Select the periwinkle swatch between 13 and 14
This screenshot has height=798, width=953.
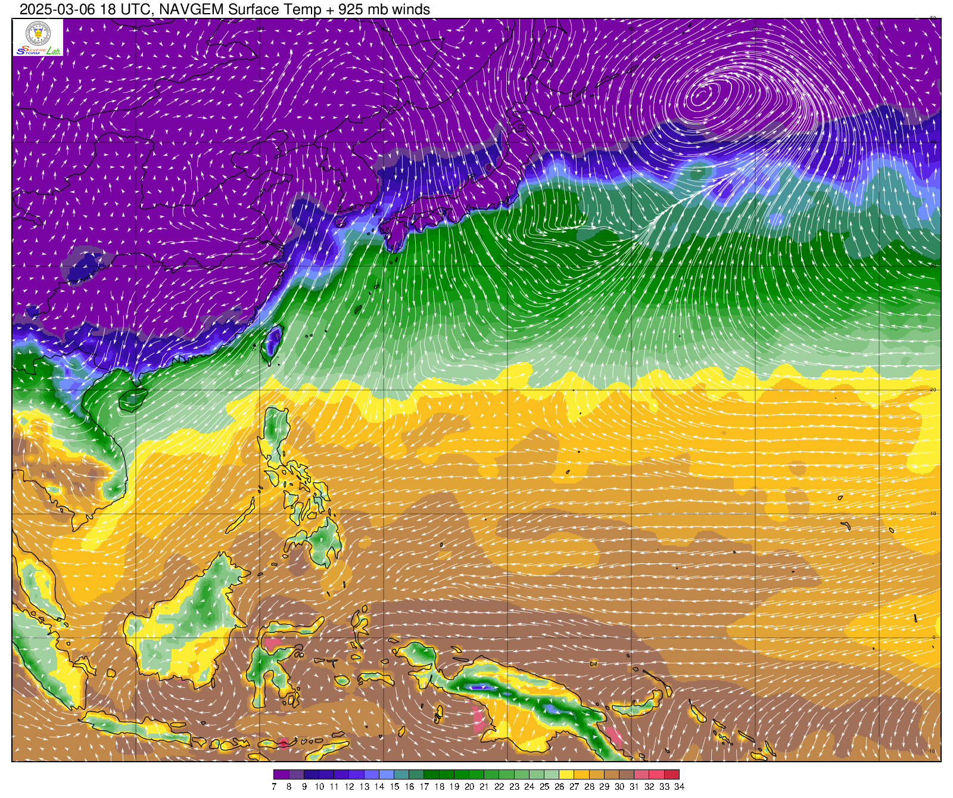click(x=372, y=774)
